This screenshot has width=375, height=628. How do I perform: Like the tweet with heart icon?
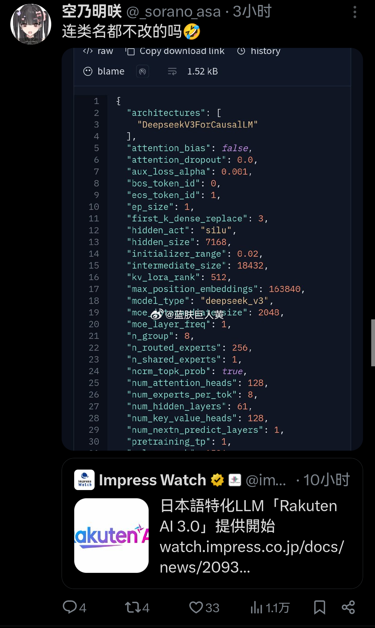point(196,607)
